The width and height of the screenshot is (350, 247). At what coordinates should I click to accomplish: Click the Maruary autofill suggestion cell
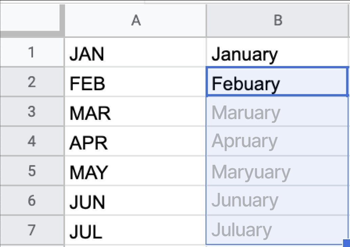[278, 111]
